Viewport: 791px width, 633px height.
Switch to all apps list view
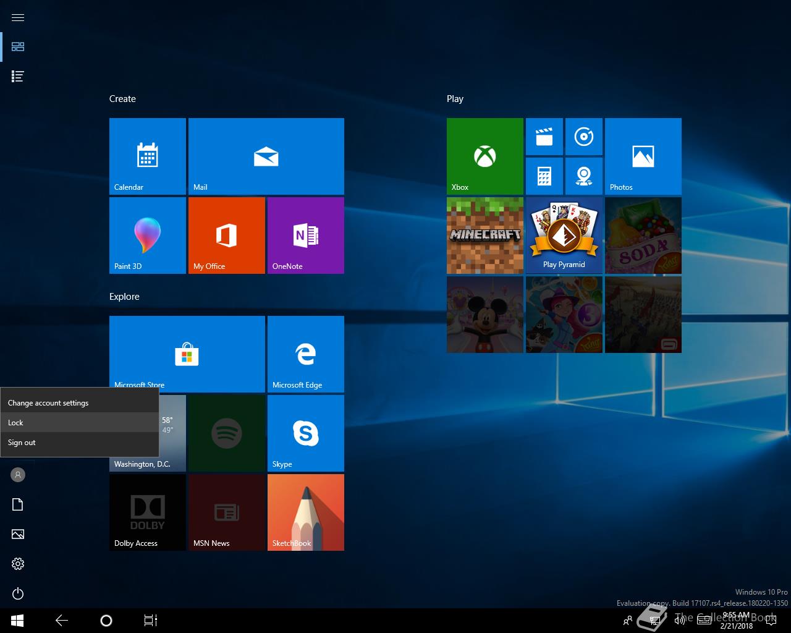click(x=18, y=77)
